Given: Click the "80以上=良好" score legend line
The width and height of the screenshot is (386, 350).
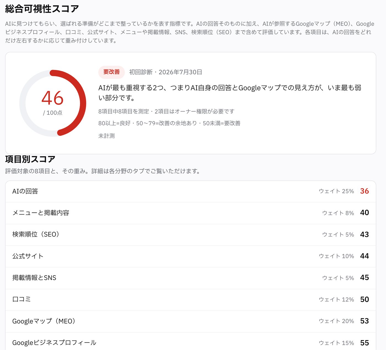Looking at the screenshot, I should [x=169, y=123].
